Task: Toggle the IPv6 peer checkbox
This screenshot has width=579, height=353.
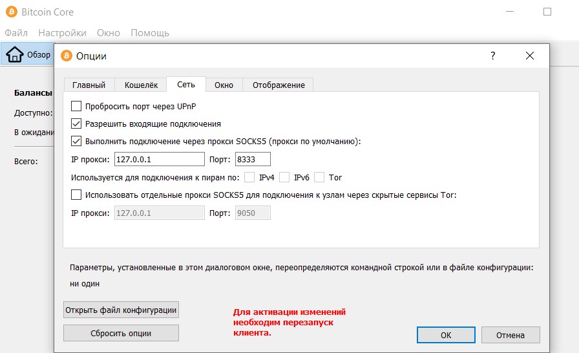Action: click(284, 177)
